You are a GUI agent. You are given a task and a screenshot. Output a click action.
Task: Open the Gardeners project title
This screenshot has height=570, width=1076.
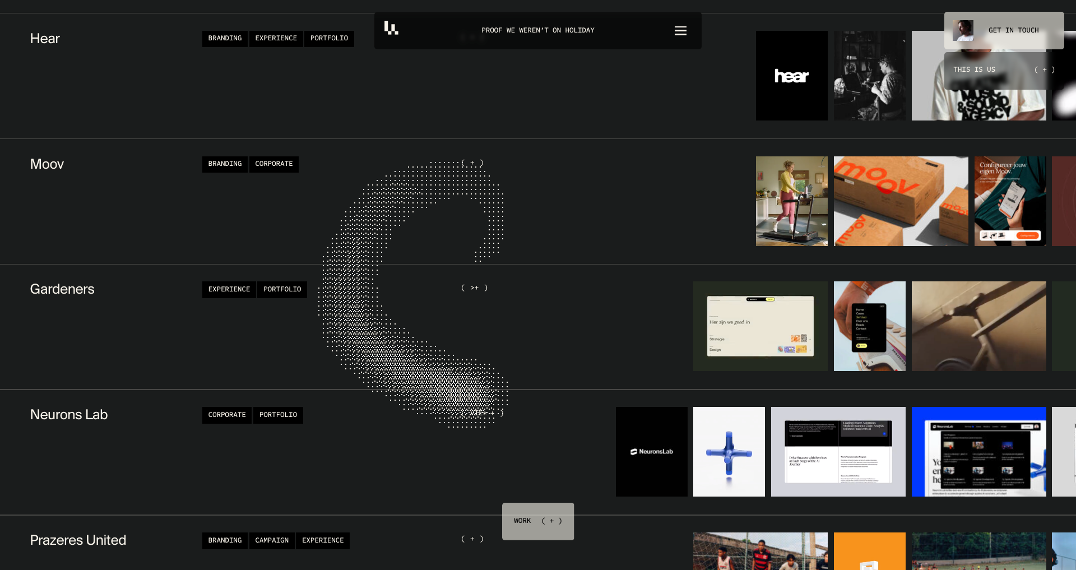click(62, 289)
